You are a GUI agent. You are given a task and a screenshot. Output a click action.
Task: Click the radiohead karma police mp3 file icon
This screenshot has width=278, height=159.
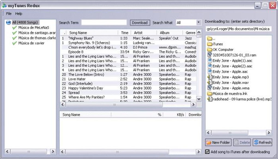(x=210, y=99)
